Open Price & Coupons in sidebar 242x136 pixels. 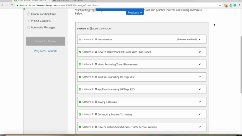pos(41,21)
